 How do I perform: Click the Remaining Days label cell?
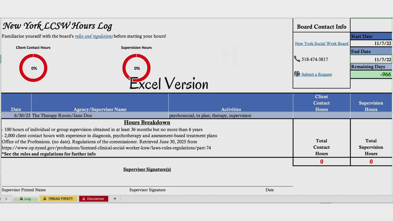tap(371, 67)
